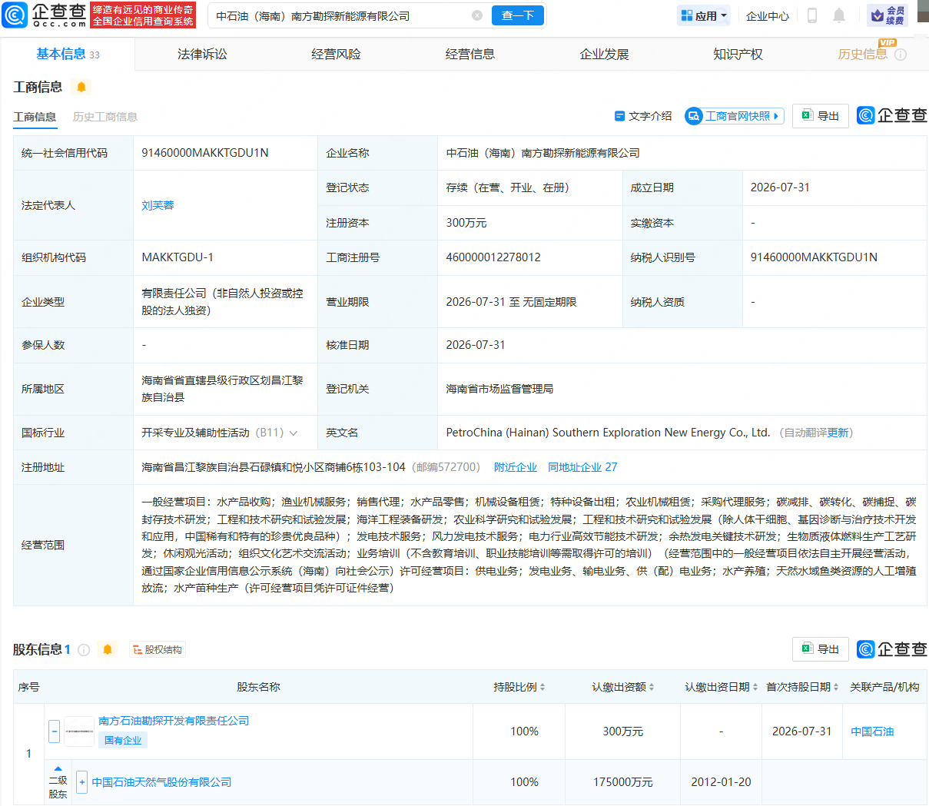Collapse the 二级股东 arrow
Screen dimensions: 929x806
point(58,768)
